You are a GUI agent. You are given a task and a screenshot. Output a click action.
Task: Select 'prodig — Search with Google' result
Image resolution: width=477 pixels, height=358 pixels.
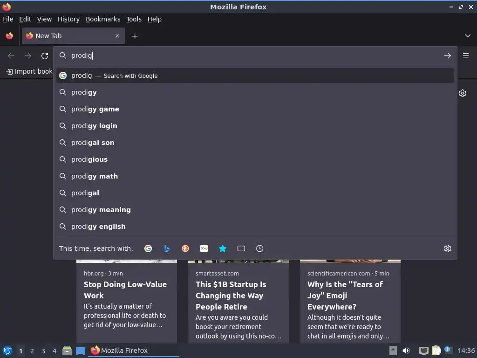[x=255, y=76]
